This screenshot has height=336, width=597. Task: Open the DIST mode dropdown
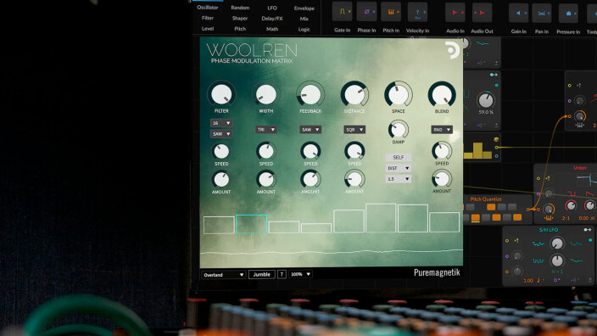[x=399, y=168]
